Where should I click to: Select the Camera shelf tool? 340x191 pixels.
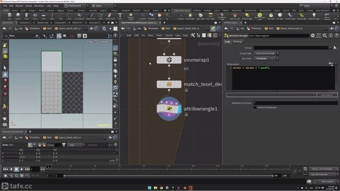coord(181,16)
